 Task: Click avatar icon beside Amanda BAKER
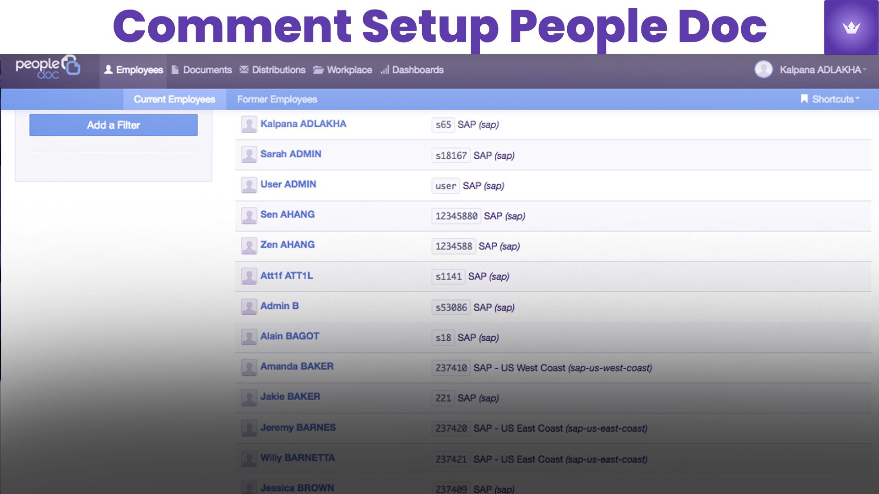249,367
